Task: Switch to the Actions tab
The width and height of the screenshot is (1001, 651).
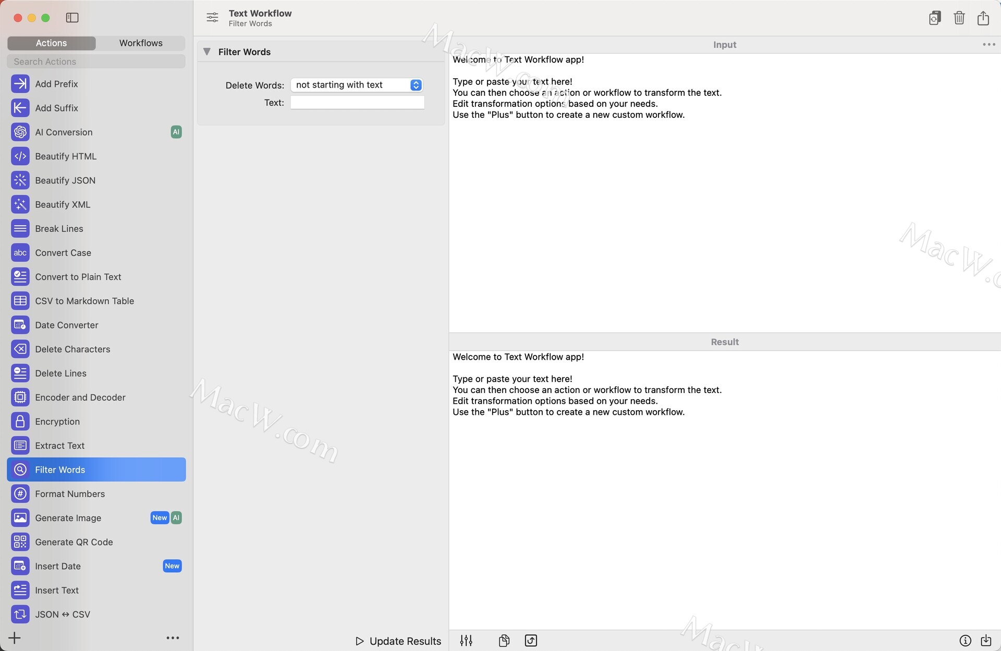Action: tap(51, 43)
